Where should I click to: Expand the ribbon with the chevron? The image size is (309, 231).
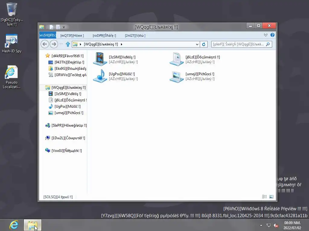click(x=266, y=35)
